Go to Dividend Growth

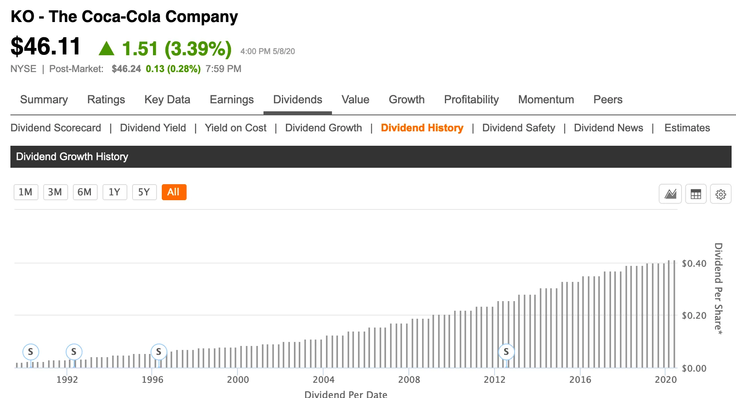pyautogui.click(x=324, y=128)
